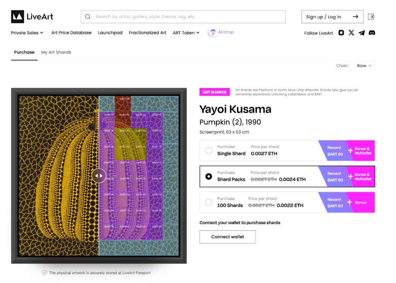Click Bonus & Multiplier on Single Shard
This screenshot has width=396, height=283.
363,151
